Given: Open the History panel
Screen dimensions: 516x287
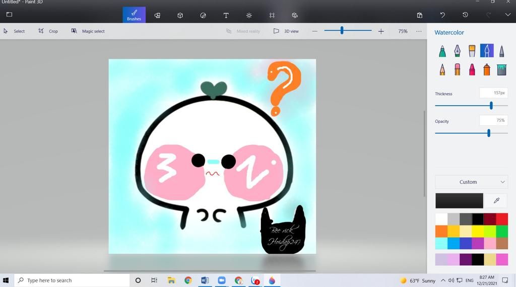Looking at the screenshot, I should tap(465, 15).
